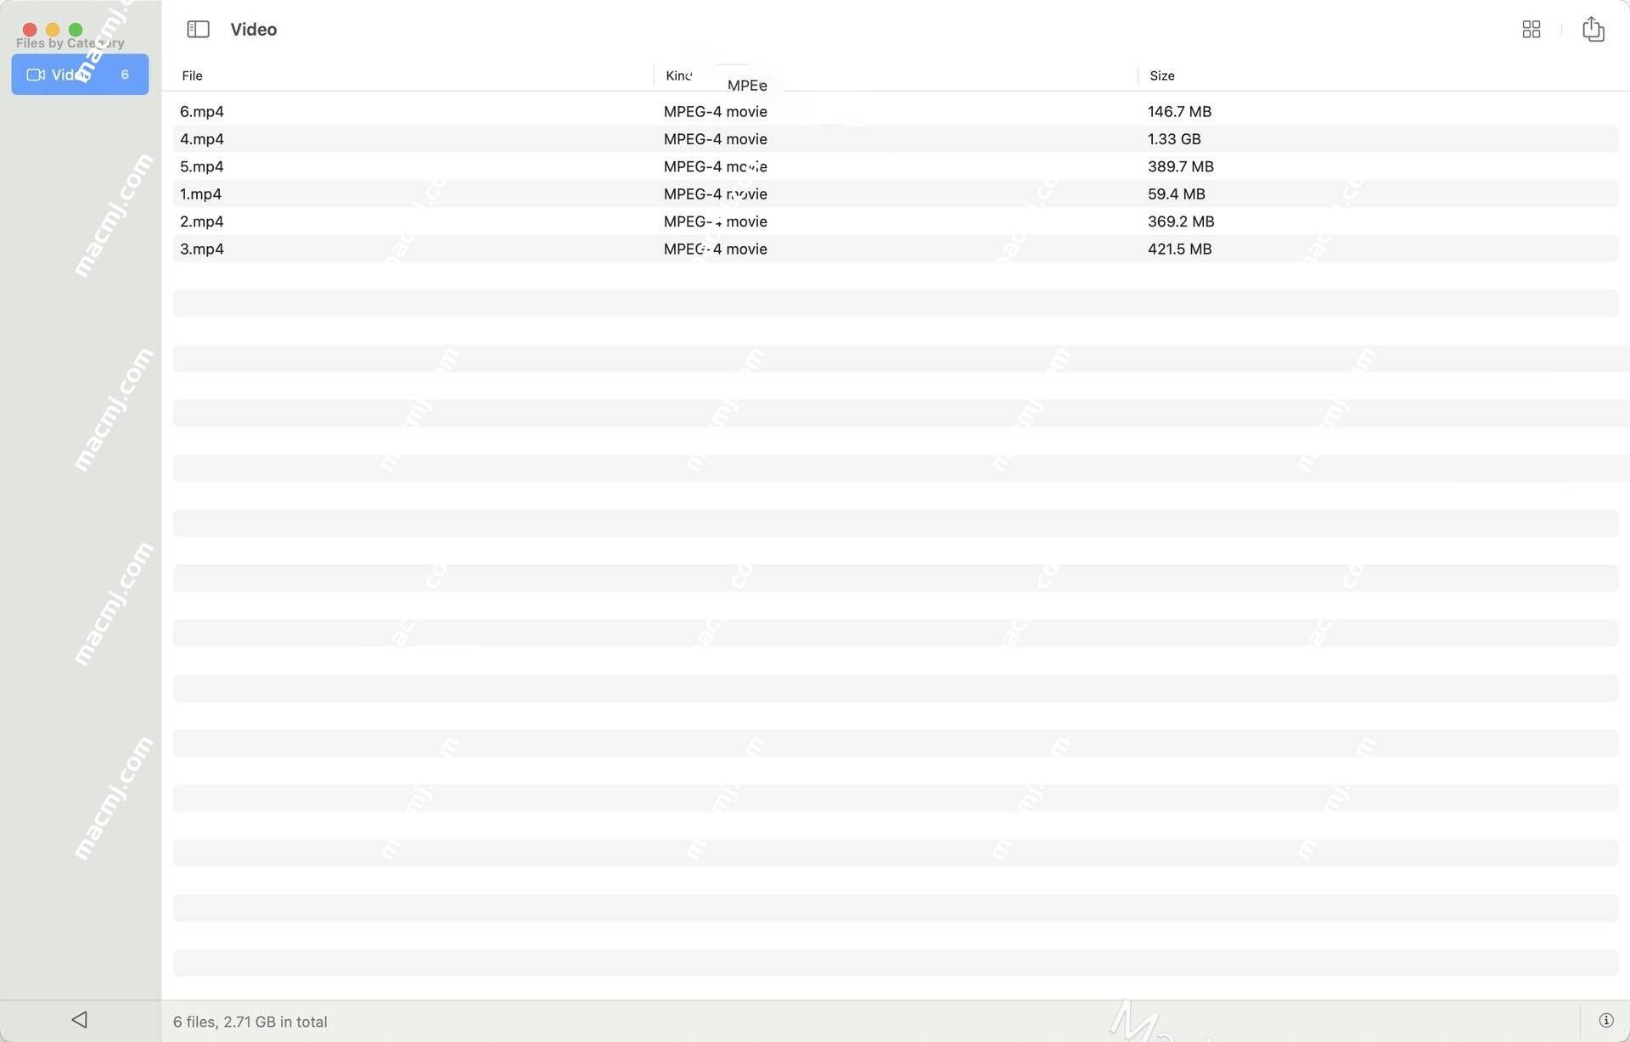Click the 421.5 MB size cell

[1179, 249]
